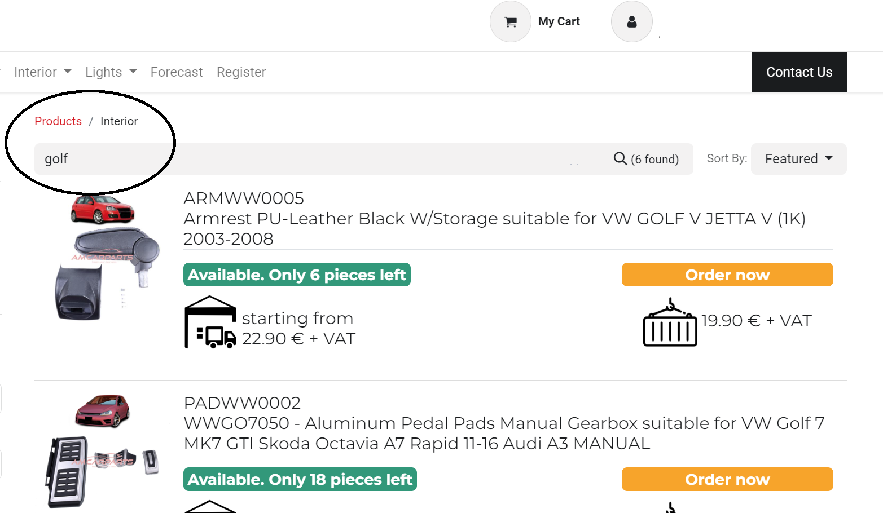Expand the Interior menu dropdown
883x513 pixels.
tap(43, 72)
